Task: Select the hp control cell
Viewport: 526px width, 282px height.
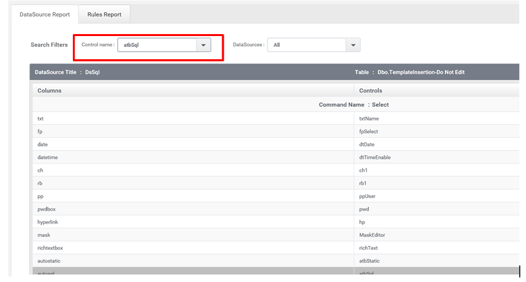Action: 437,222
